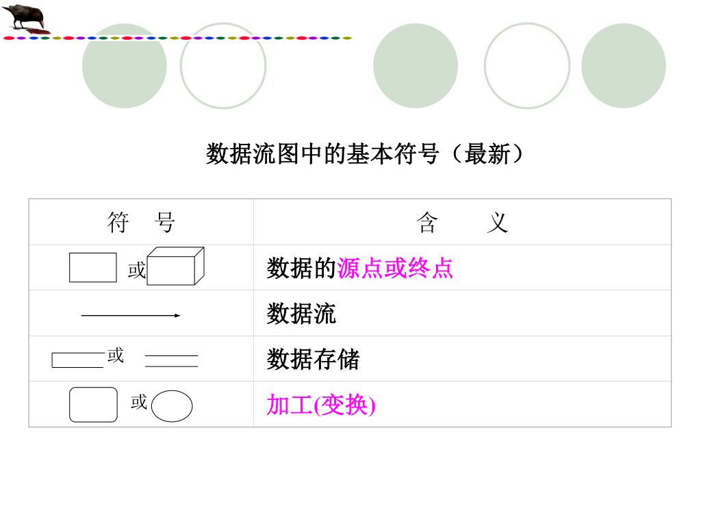
Task: Select the double parallel lines storage symbol
Action: click(x=172, y=361)
